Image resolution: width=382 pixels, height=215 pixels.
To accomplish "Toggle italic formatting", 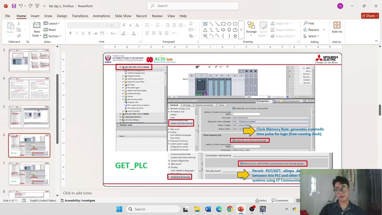I will click(x=77, y=33).
